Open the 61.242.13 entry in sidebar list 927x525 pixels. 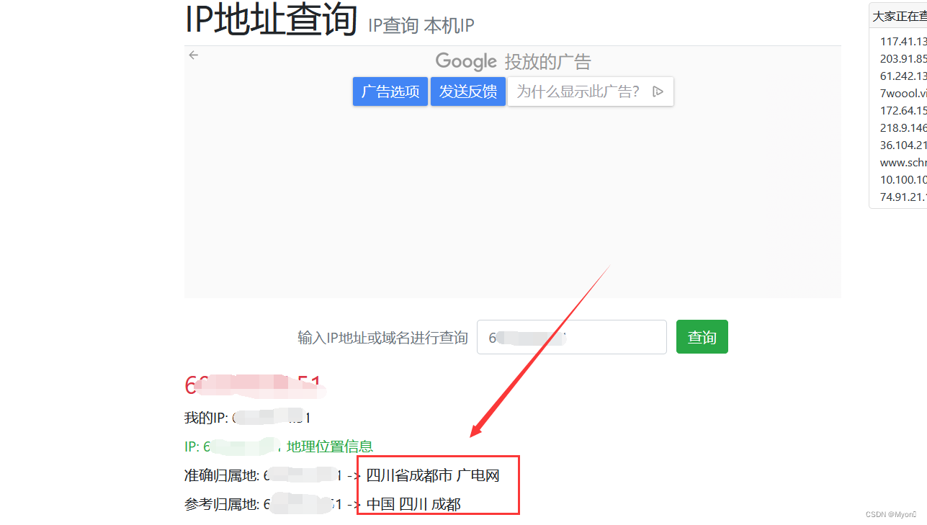click(903, 76)
